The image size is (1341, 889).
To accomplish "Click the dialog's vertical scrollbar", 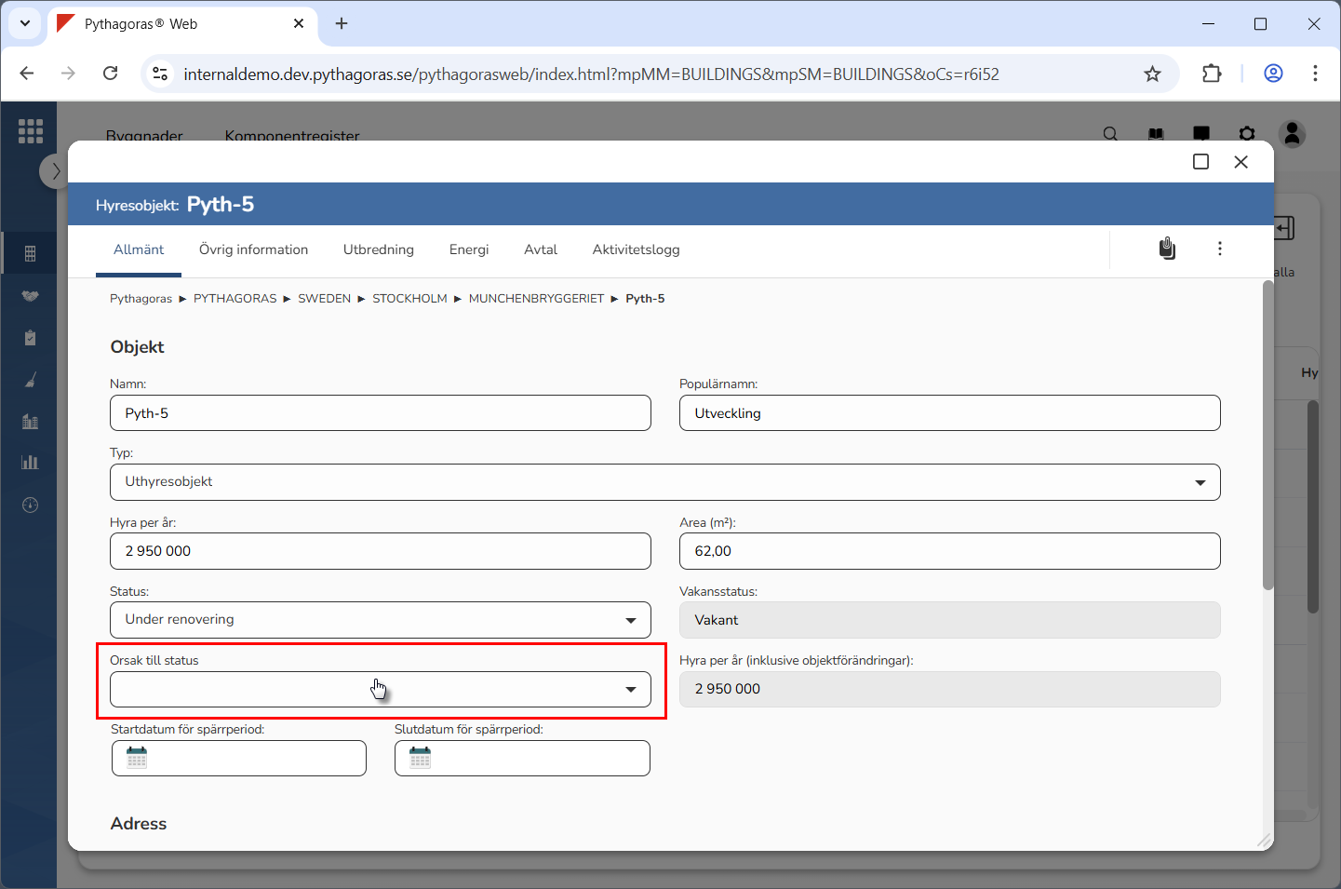I will pos(1267,438).
